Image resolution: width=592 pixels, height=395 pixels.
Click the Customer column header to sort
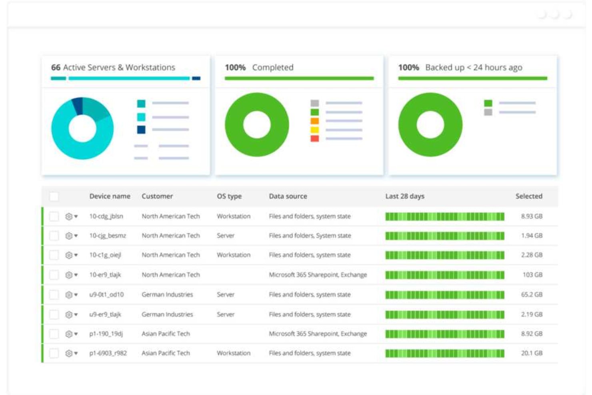point(157,196)
